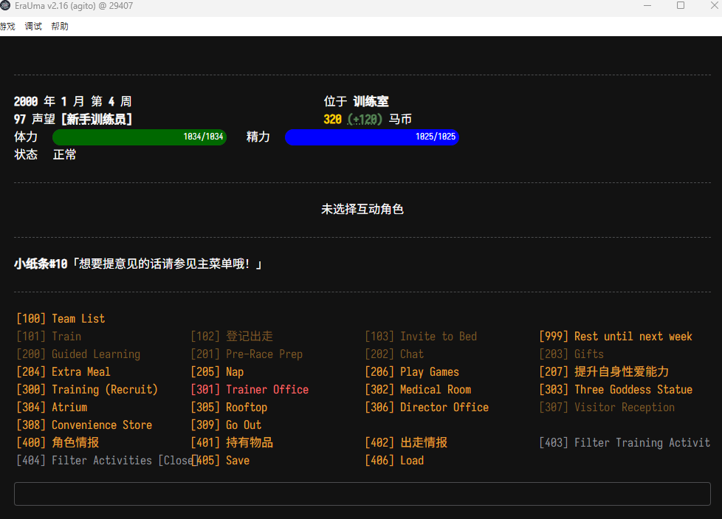Select [202] Chat option

tap(394, 354)
